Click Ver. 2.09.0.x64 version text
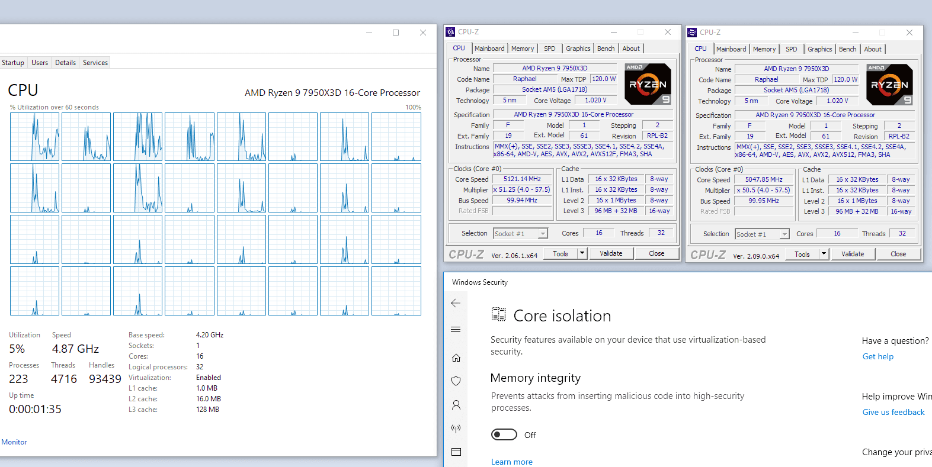This screenshot has width=932, height=467. click(756, 256)
